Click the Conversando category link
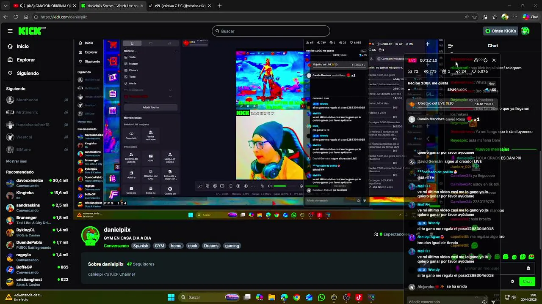The width and height of the screenshot is (542, 304). [x=116, y=246]
